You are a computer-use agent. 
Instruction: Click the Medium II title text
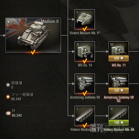(50, 21)
